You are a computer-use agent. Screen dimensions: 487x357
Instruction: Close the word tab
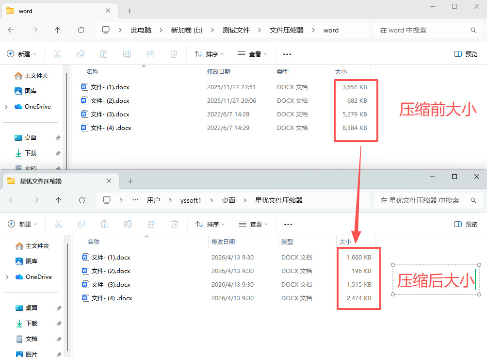tap(108, 11)
